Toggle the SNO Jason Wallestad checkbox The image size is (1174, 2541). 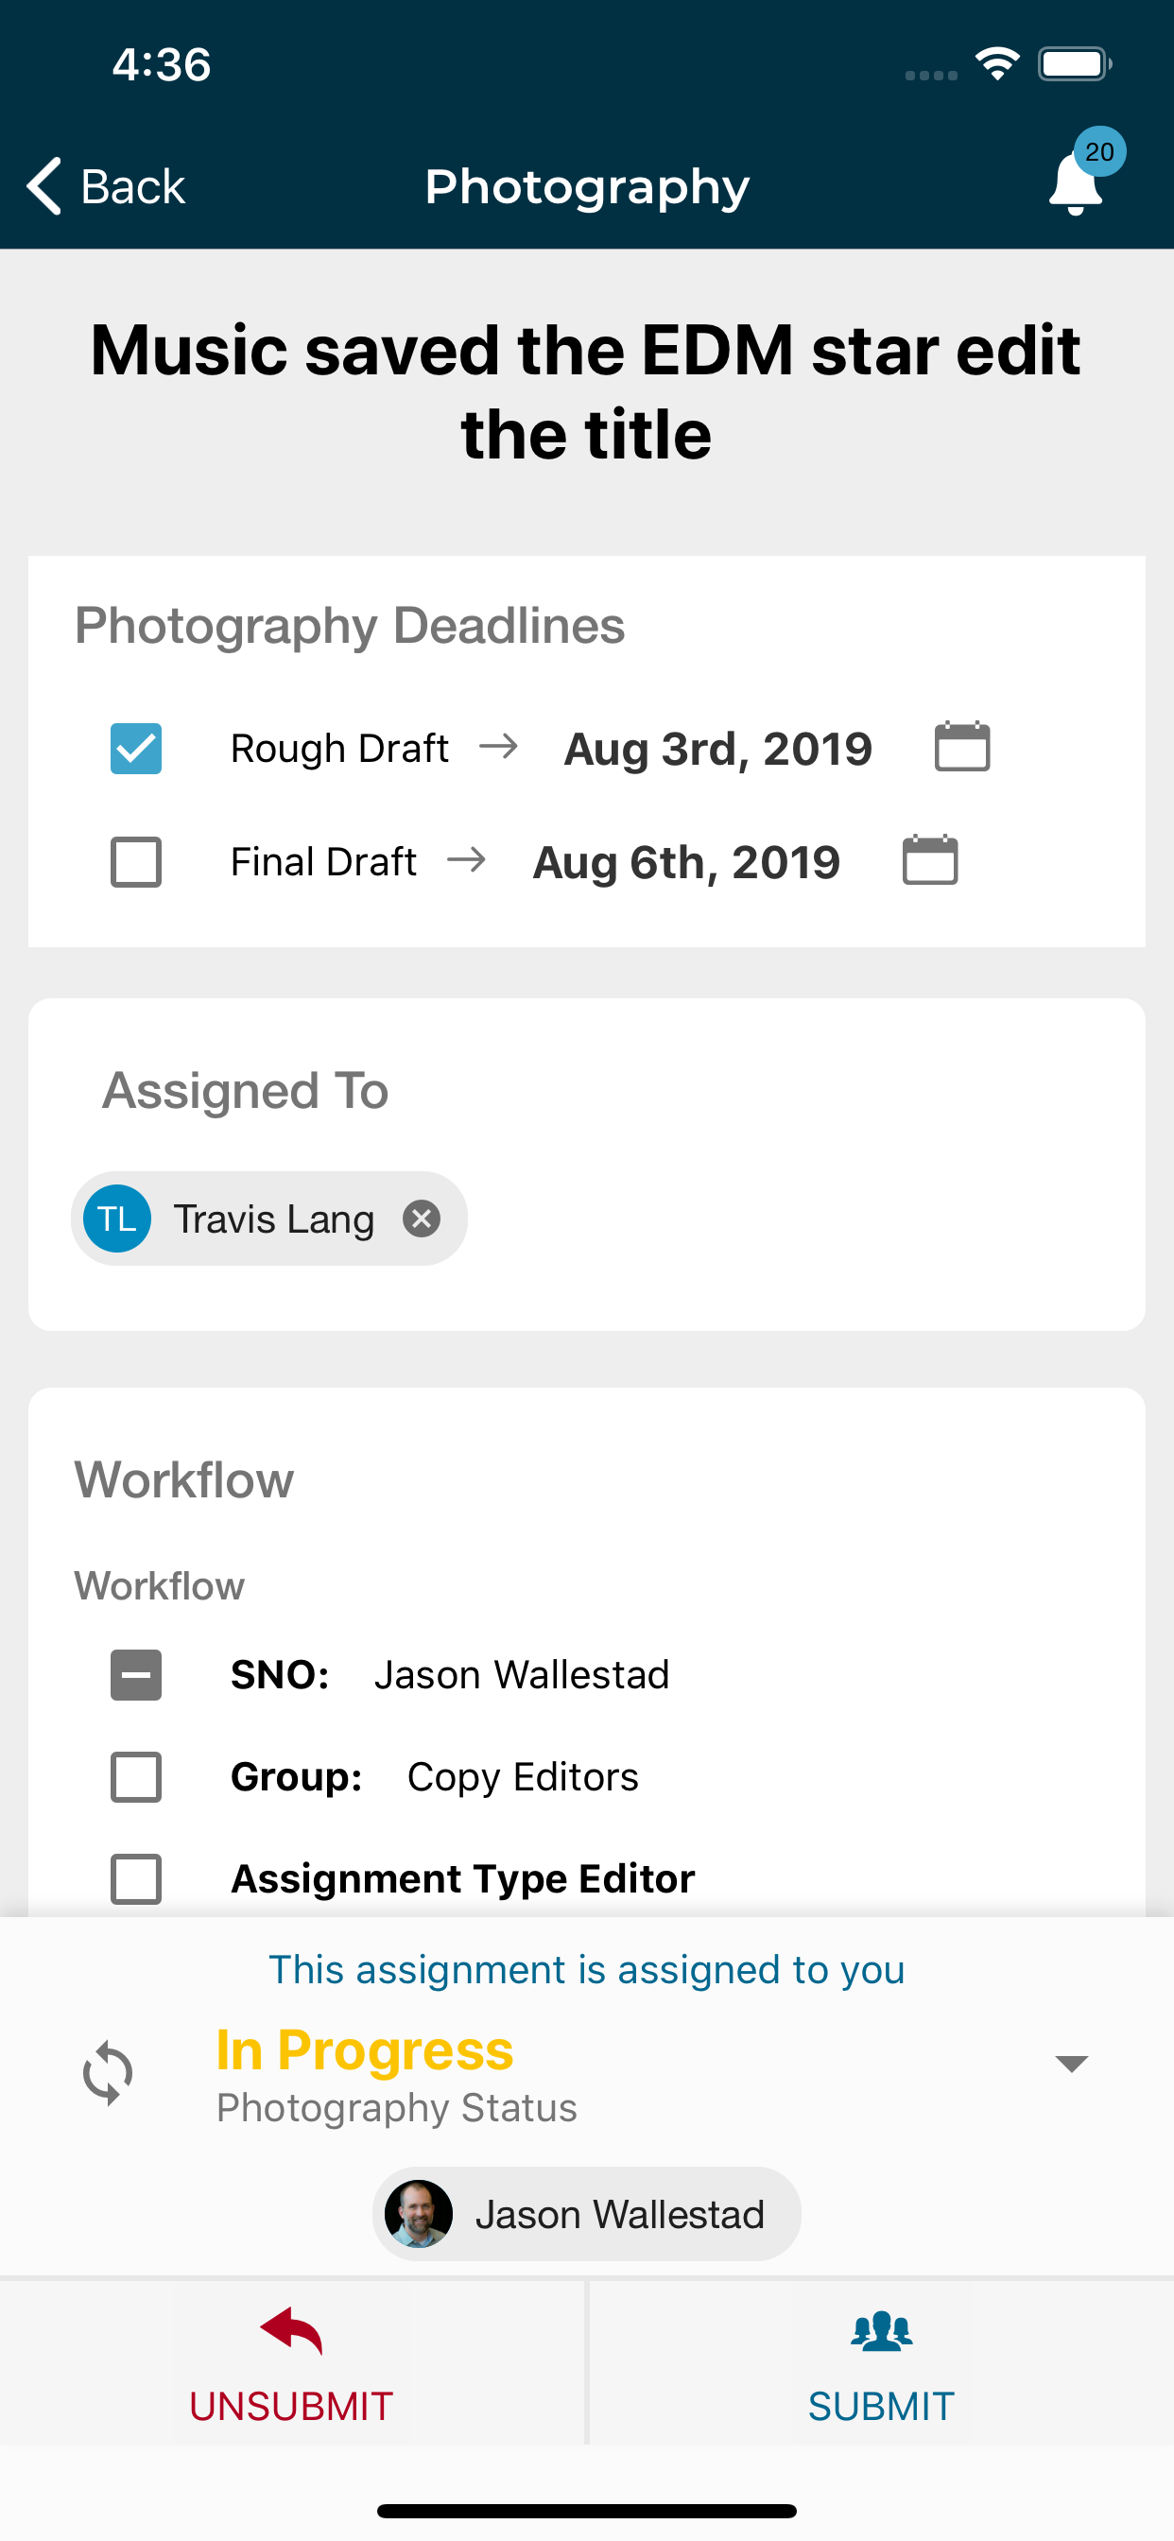[136, 1675]
